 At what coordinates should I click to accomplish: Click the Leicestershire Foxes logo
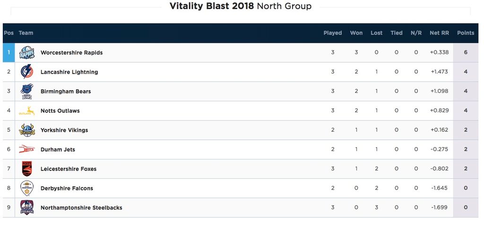coord(27,168)
